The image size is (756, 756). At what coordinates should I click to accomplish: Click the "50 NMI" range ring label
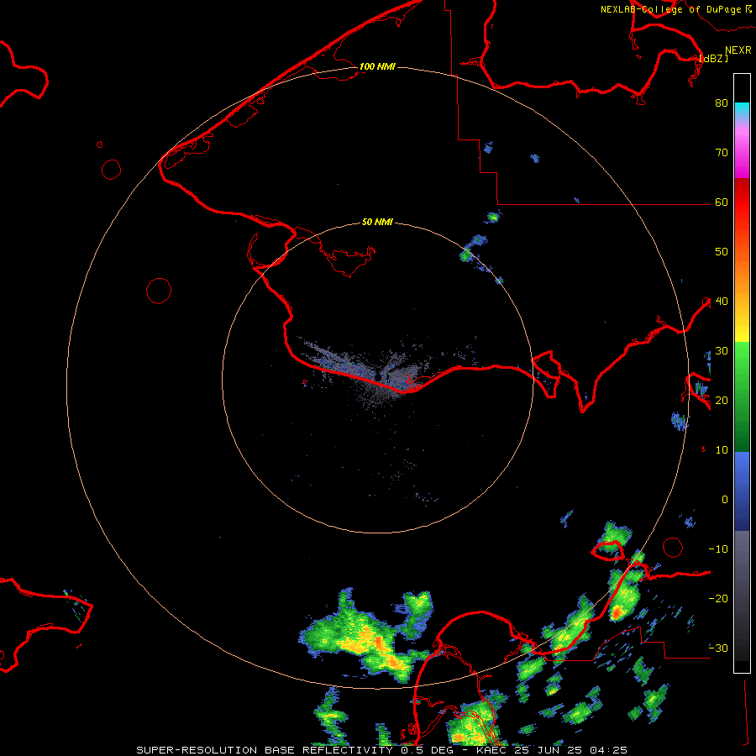point(377,222)
